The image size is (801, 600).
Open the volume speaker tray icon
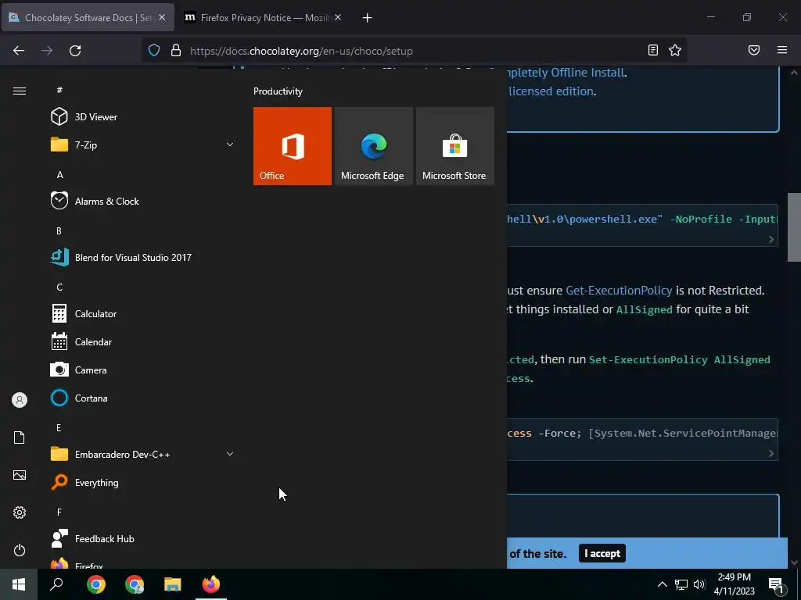(699, 584)
